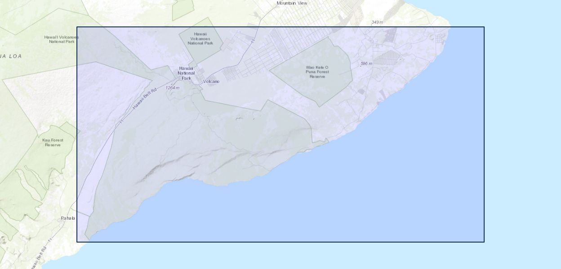Image resolution: width=561 pixels, height=269 pixels.
Task: Click the route 11 marker below Mountain View
Action: (253, 41)
